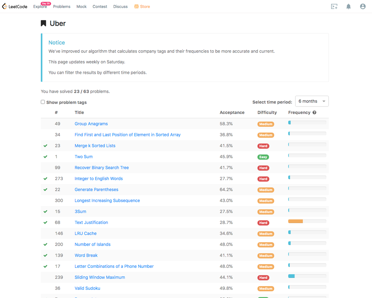The image size is (372, 298).
Task: Click the Uber bookmark icon
Action: (44, 23)
